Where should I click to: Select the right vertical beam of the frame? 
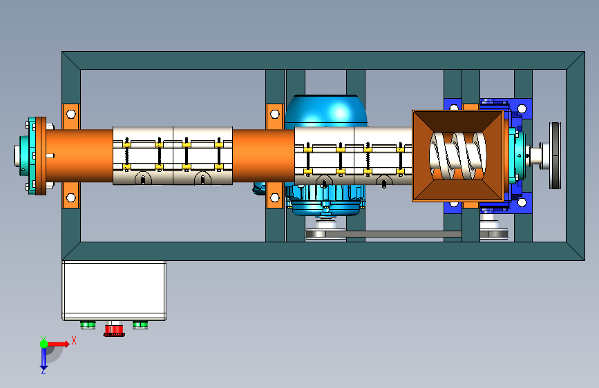(576, 156)
